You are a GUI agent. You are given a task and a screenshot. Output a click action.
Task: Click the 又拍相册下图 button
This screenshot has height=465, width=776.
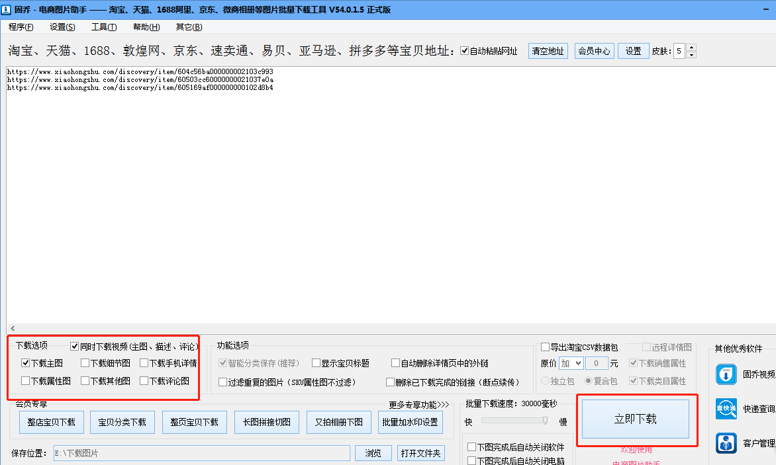coord(339,422)
